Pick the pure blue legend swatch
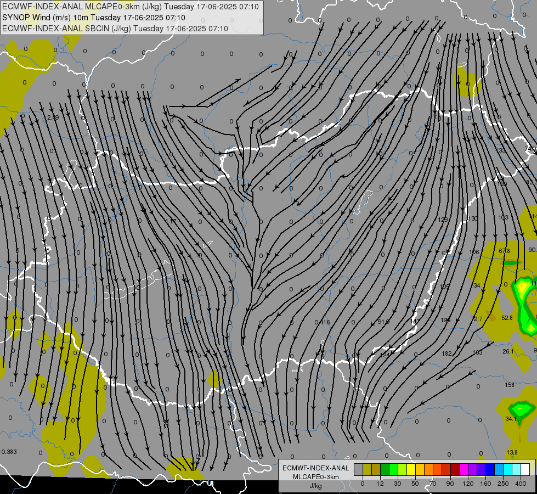This screenshot has height=494, width=537. pos(490,469)
